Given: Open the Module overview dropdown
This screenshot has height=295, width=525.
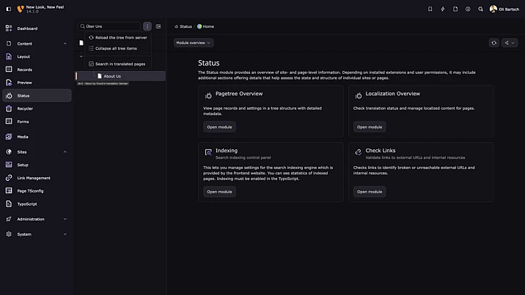Looking at the screenshot, I should click(194, 42).
